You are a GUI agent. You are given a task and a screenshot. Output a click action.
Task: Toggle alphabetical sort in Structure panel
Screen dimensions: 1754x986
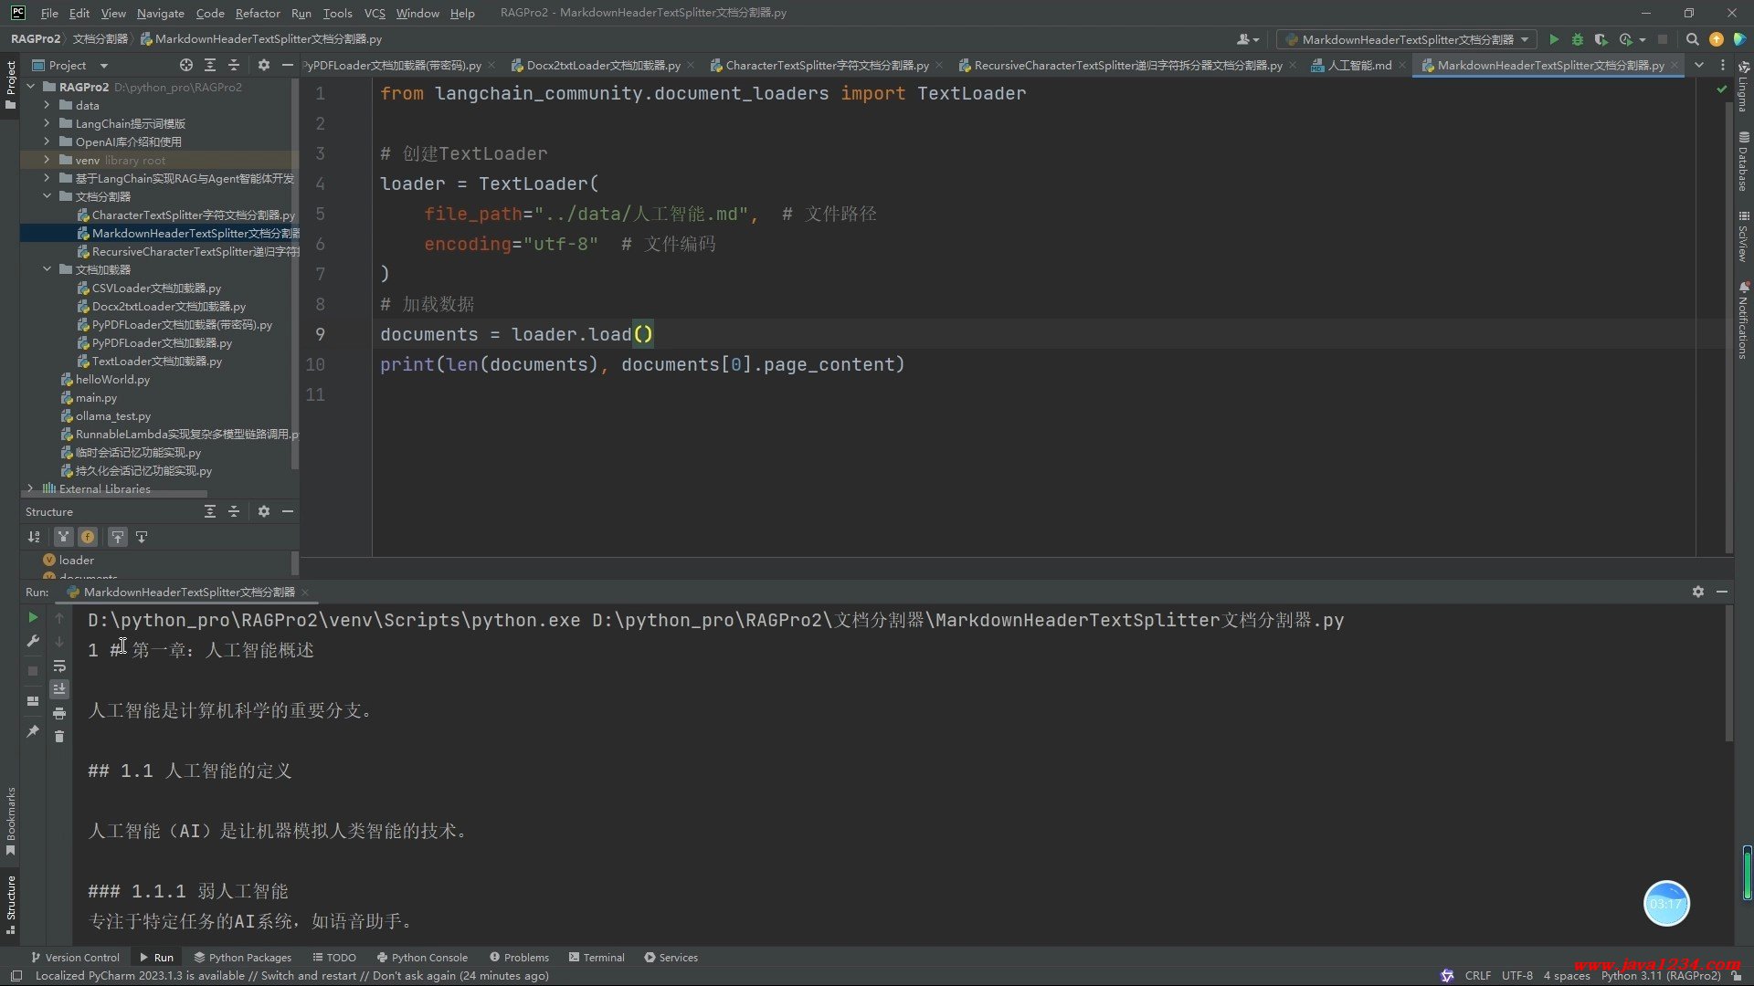pyautogui.click(x=34, y=537)
